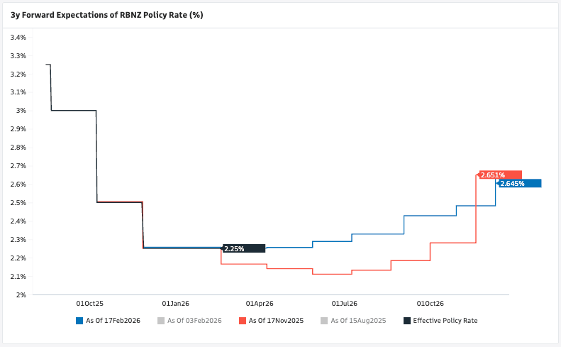Click the 01Apr26 x-axis date label
The height and width of the screenshot is (347, 561).
tap(259, 302)
